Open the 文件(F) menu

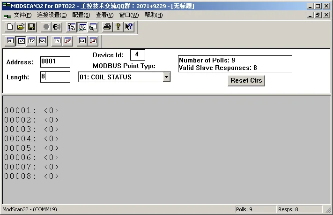pyautogui.click(x=22, y=15)
